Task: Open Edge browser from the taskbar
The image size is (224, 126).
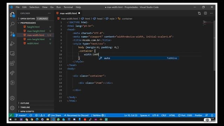Action: click(x=37, y=119)
